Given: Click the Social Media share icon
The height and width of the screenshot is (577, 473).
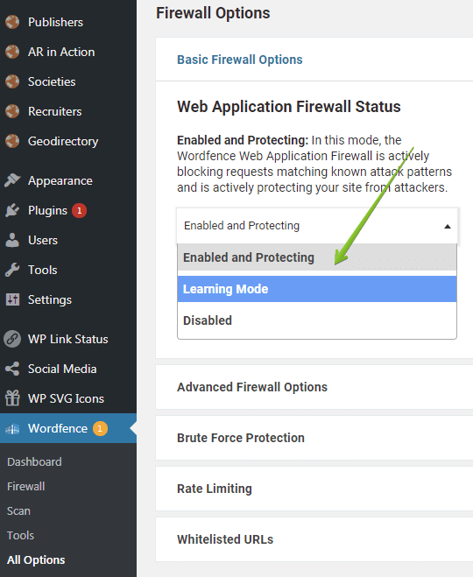Looking at the screenshot, I should tap(12, 369).
